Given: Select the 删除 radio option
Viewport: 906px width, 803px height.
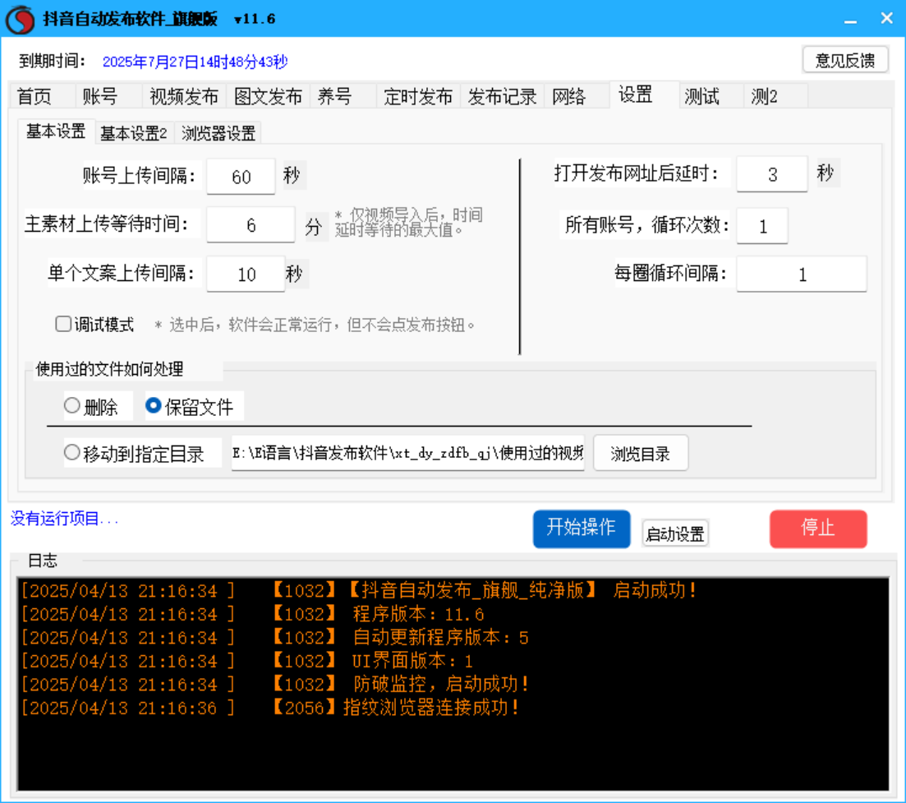Looking at the screenshot, I should 71,406.
